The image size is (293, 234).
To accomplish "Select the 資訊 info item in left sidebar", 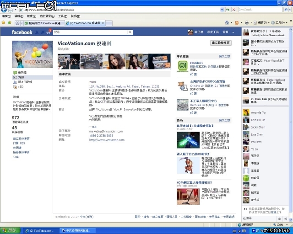I will pyautogui.click(x=32, y=77).
